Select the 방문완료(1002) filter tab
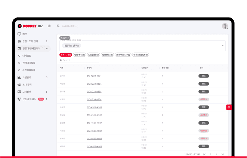This screenshot has height=158, width=247. coord(141,55)
